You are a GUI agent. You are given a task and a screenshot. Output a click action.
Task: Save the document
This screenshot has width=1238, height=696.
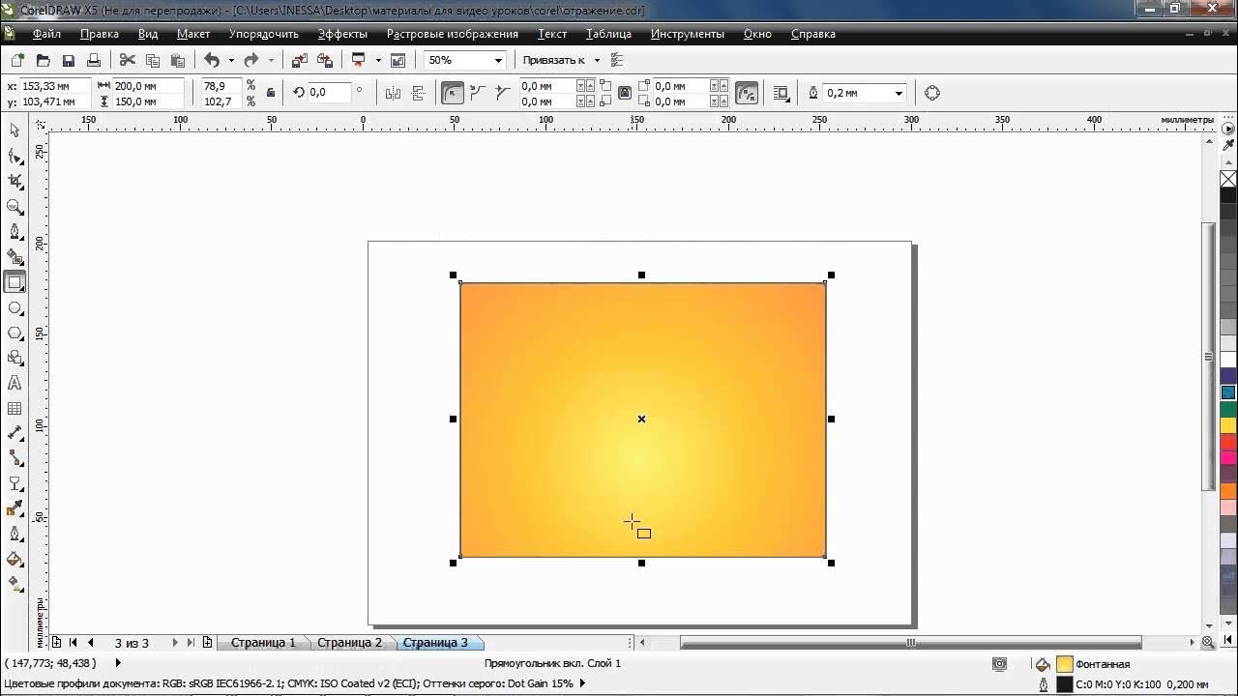point(68,60)
